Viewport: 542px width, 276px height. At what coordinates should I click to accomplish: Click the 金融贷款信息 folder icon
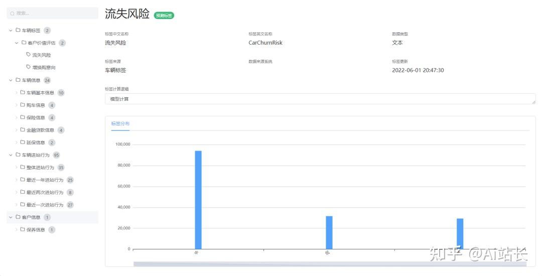pos(23,130)
